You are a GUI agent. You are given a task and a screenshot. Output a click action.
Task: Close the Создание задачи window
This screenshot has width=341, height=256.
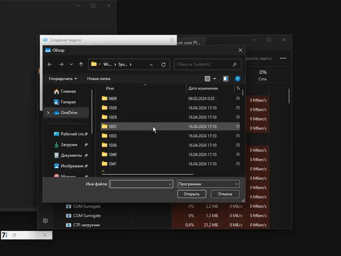(171, 40)
